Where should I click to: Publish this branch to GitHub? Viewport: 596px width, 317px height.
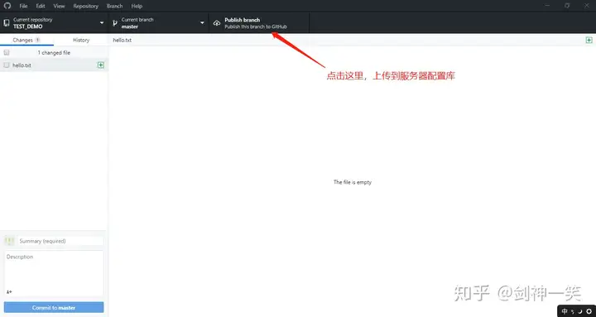click(259, 23)
